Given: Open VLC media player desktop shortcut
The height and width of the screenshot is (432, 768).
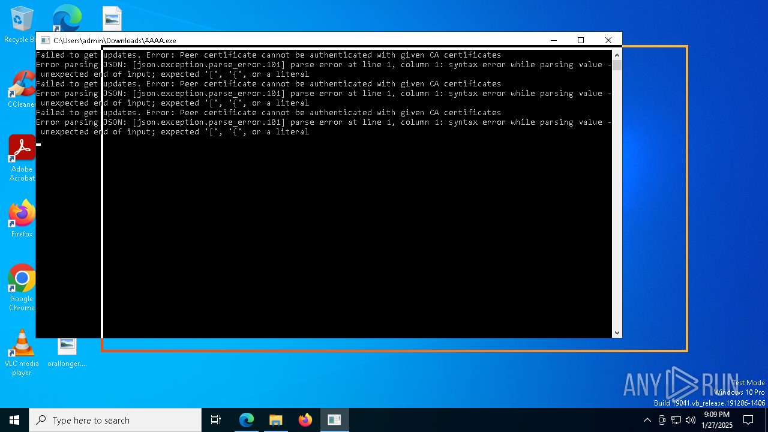Looking at the screenshot, I should (22, 353).
